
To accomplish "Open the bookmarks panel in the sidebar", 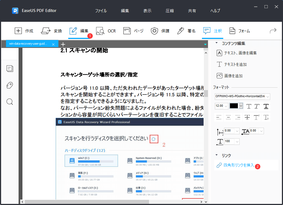I will tap(10, 85).
